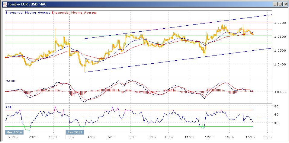Screen dimensions: 289x143
Task: Maximize the EUR/USD chart window
Action: click(x=280, y=4)
